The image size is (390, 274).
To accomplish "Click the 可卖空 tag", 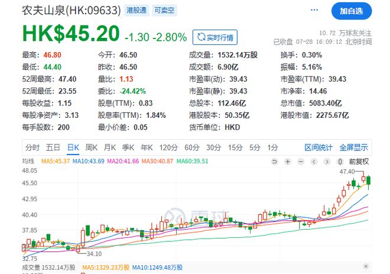I will click(164, 10).
